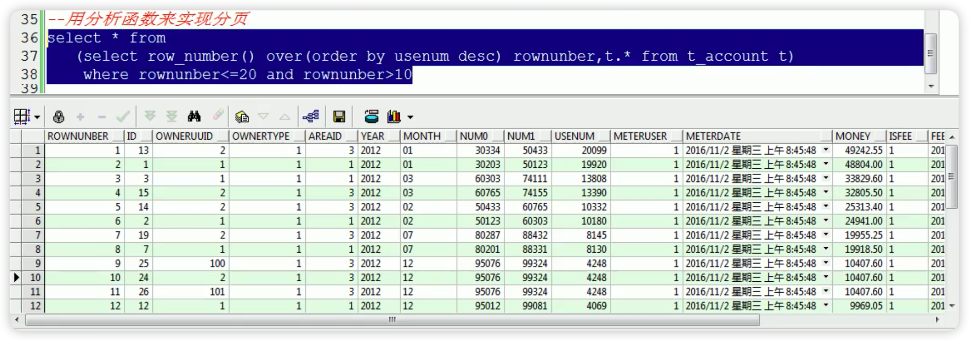Open METERDATE date dropdown in row 1
The width and height of the screenshot is (969, 341).
point(825,150)
